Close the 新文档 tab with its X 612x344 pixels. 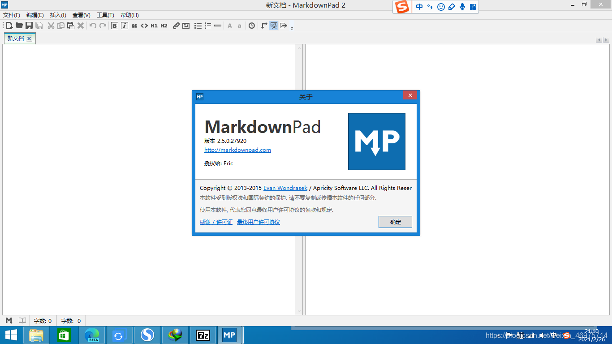(x=29, y=39)
